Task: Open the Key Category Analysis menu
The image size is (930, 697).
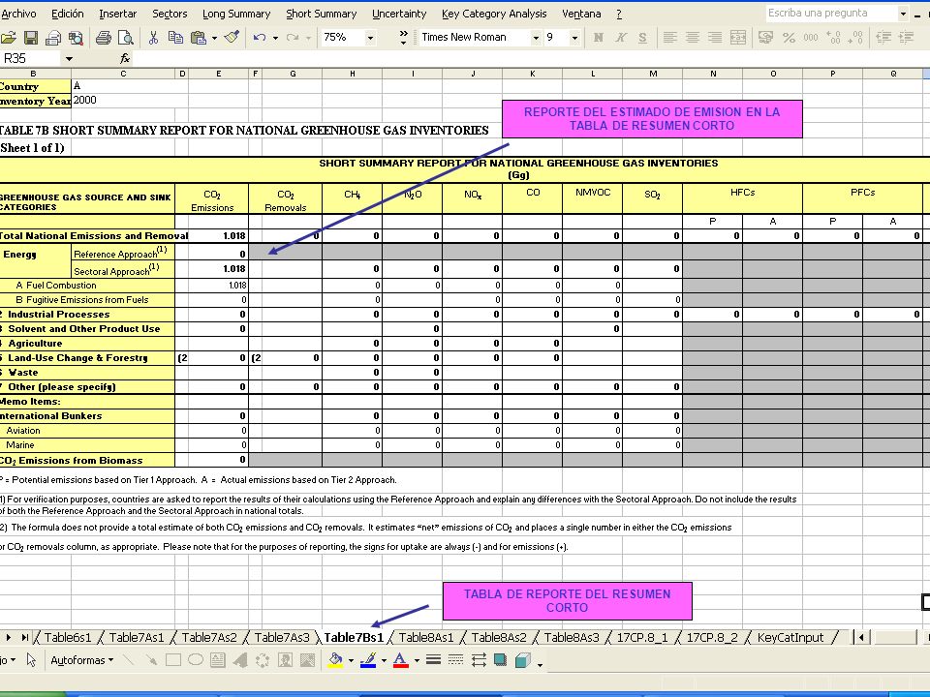Action: pos(494,14)
